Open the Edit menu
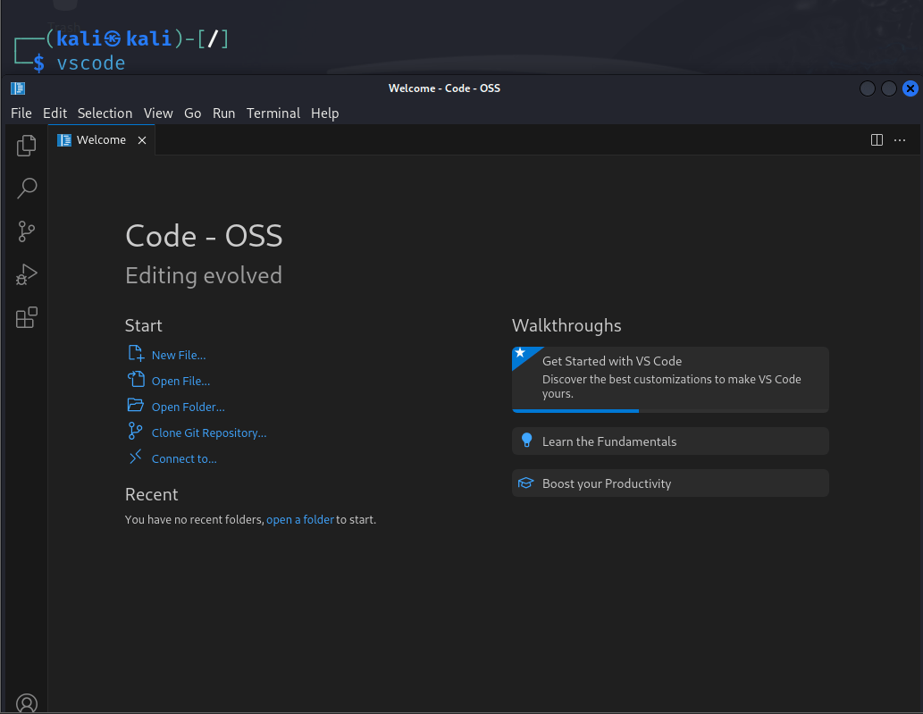 [x=55, y=113]
